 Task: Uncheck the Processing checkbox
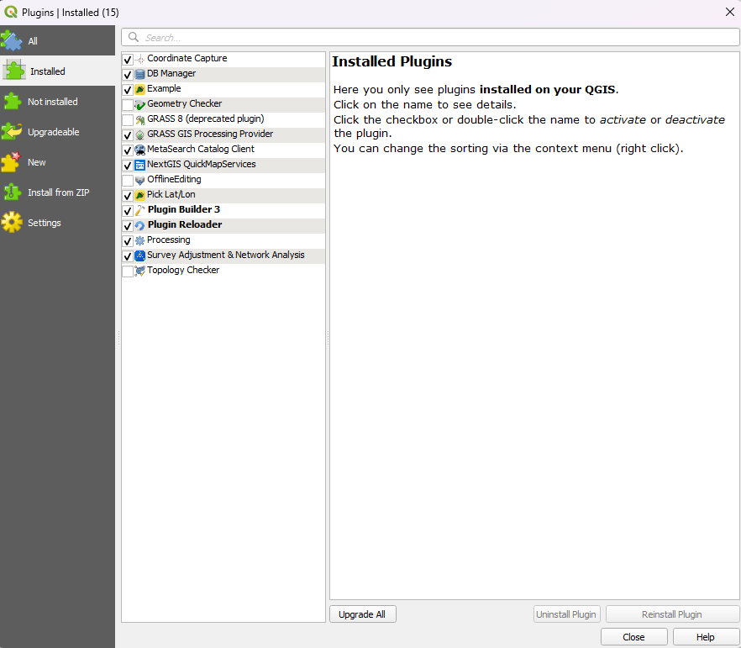pyautogui.click(x=128, y=241)
